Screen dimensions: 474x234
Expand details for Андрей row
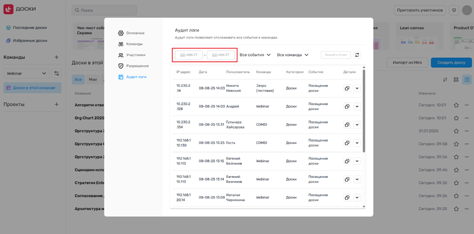tap(357, 106)
